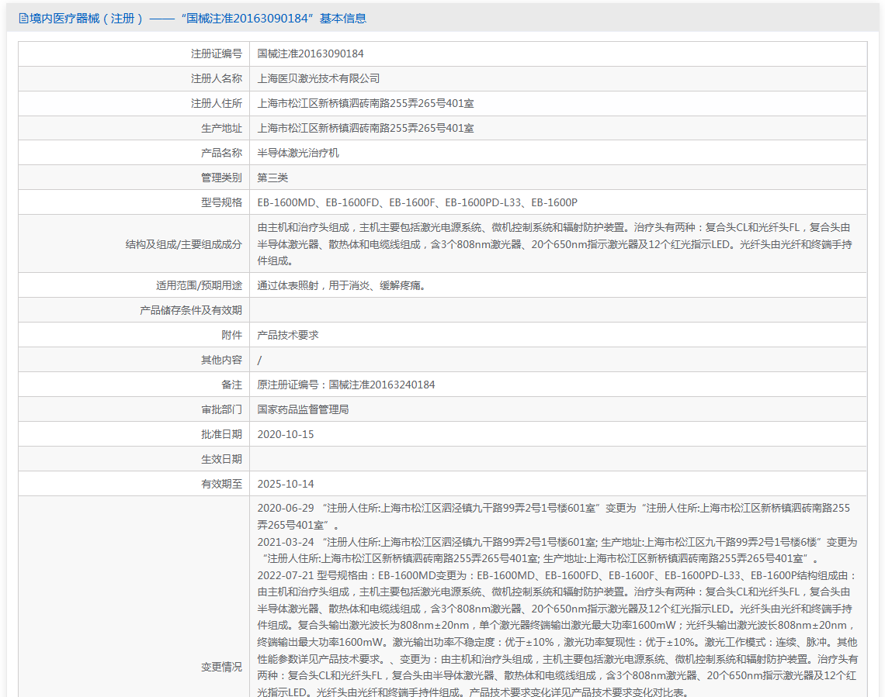Click the 2020-06-29 change record entry
885x697 pixels.
pos(554,516)
